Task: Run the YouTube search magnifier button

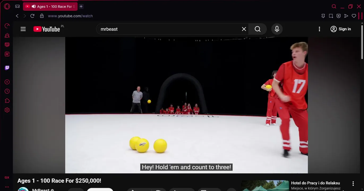Action: pos(258,29)
